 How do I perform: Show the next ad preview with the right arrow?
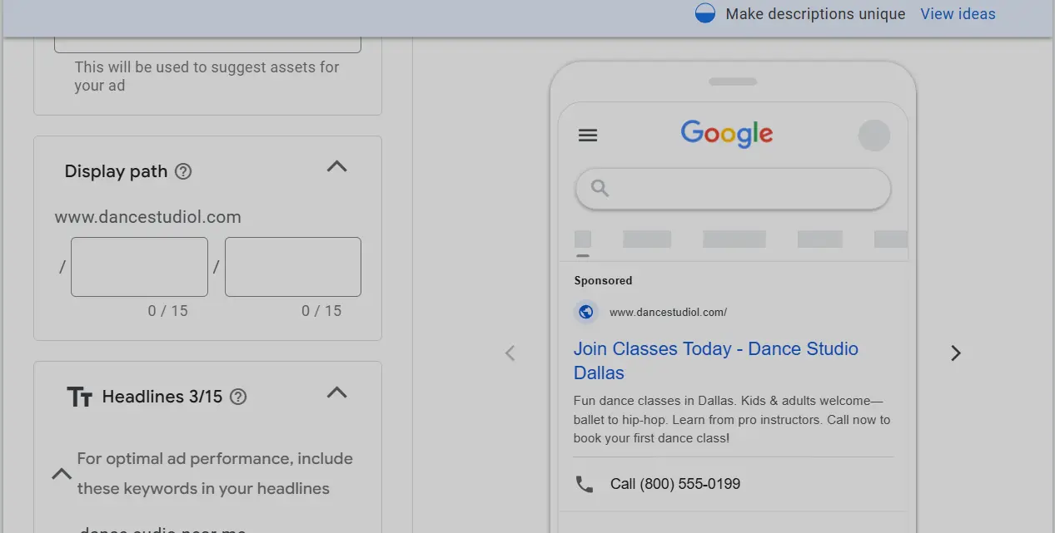(x=955, y=353)
